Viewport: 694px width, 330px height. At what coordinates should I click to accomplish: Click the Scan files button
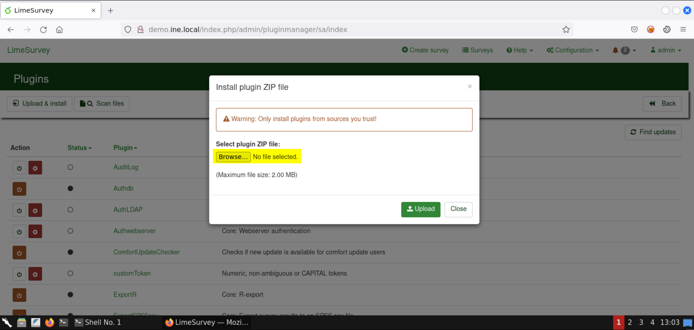[x=102, y=104]
